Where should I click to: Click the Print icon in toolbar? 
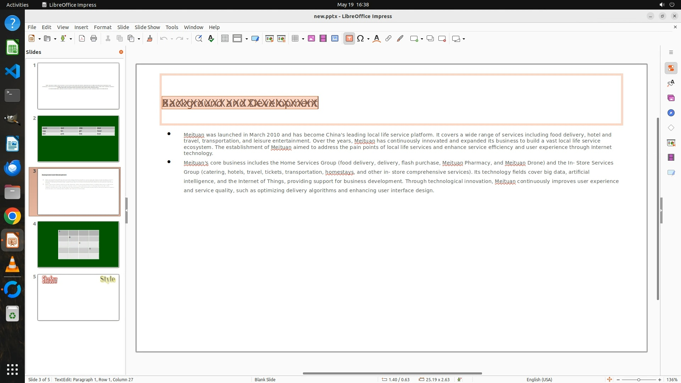pos(94,39)
